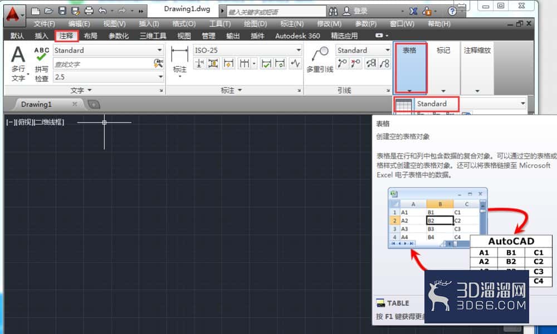Switch to the 注释 ribbon tab
557x334 pixels.
[66, 36]
